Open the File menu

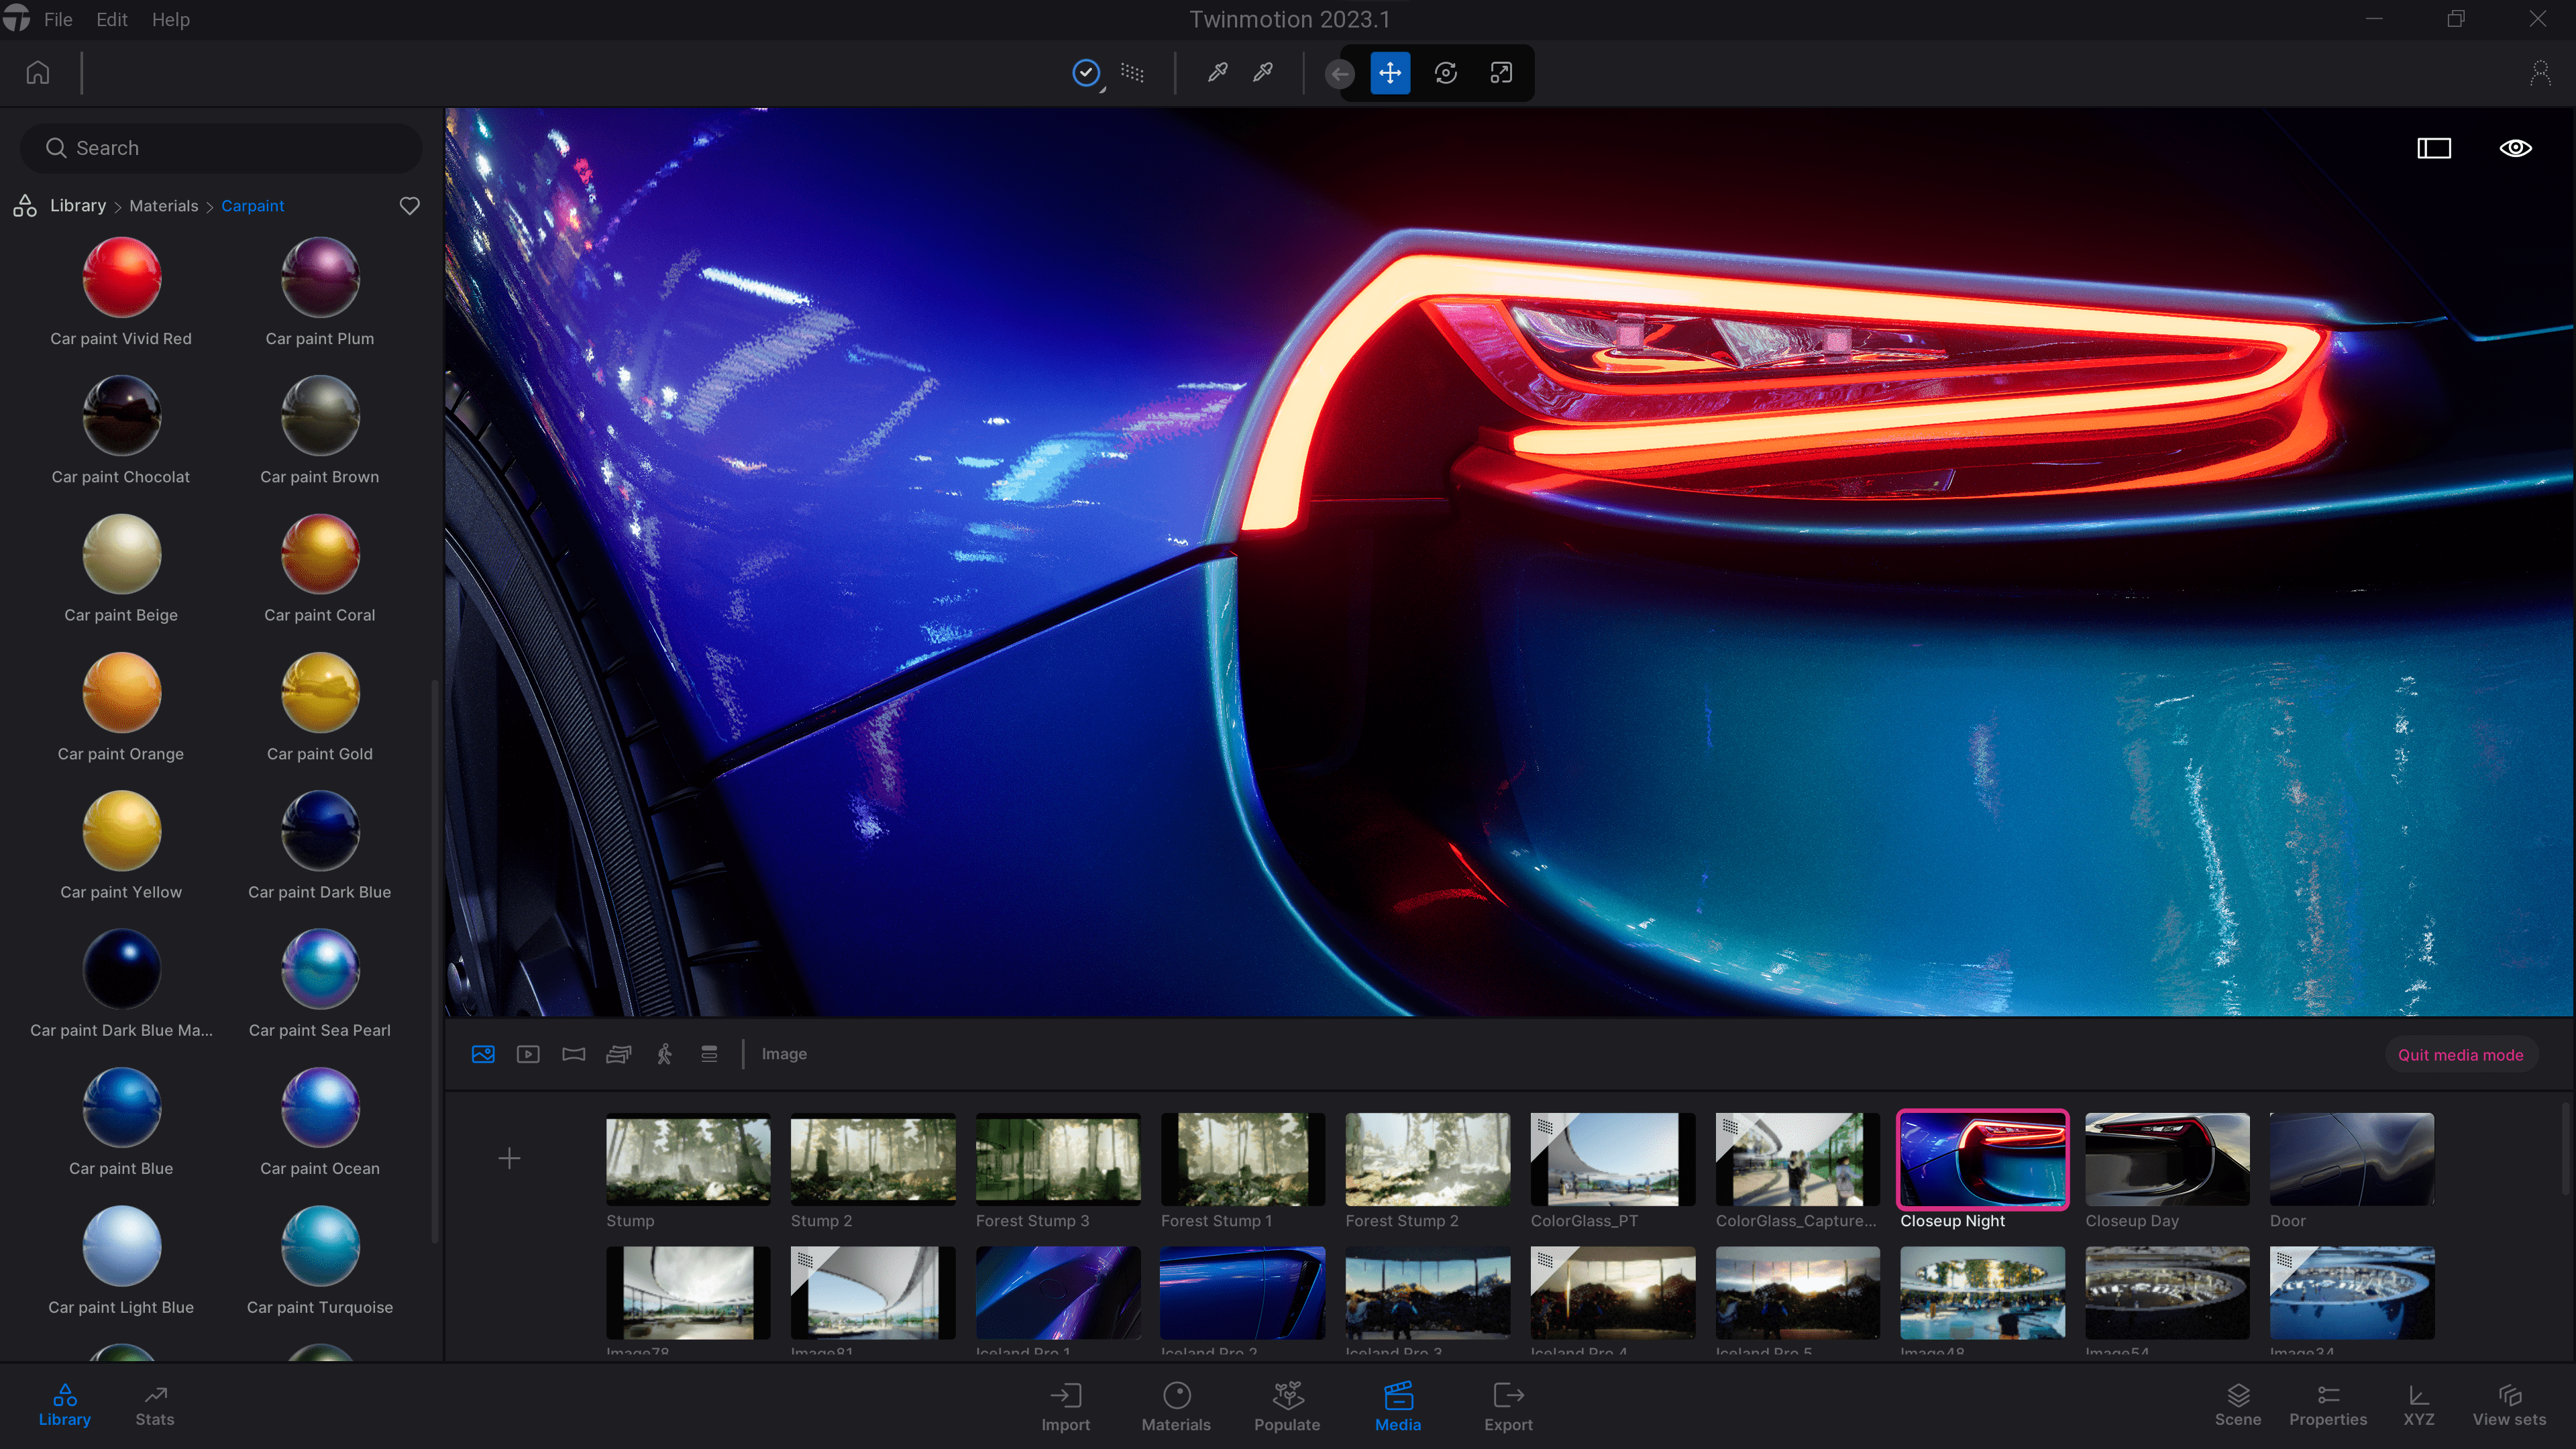tap(57, 19)
